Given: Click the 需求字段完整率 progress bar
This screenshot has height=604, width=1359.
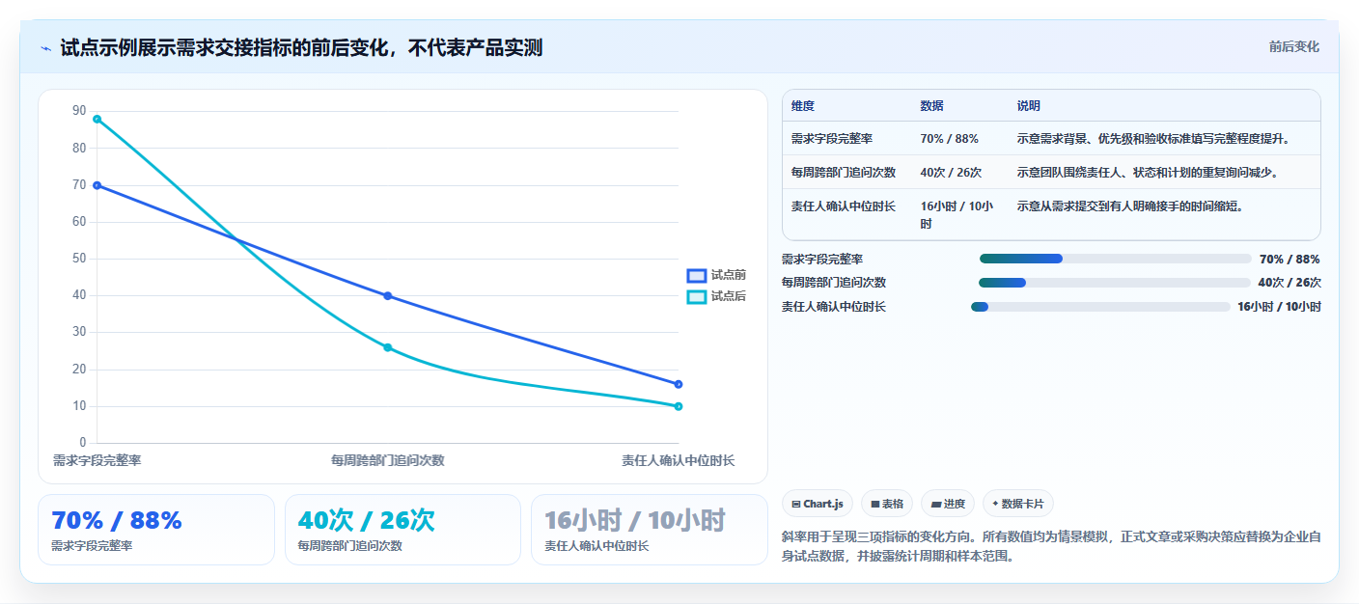Looking at the screenshot, I should [x=1115, y=259].
